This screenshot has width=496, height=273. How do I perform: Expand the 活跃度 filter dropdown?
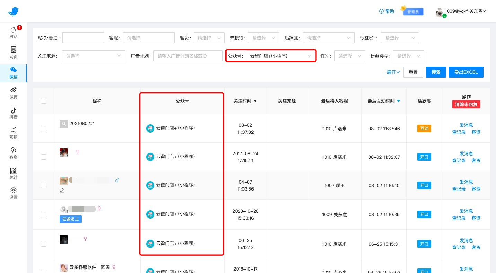[328, 38]
